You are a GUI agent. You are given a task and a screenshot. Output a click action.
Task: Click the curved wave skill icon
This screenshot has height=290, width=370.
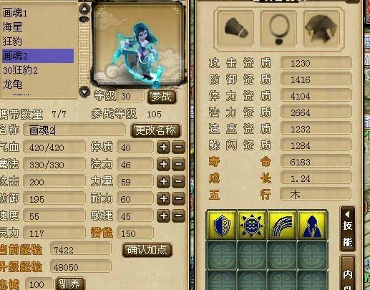[x=282, y=225]
